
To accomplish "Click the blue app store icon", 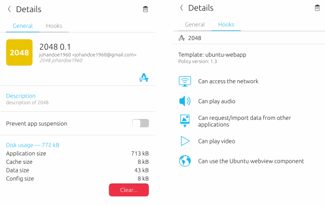I will pyautogui.click(x=144, y=78).
